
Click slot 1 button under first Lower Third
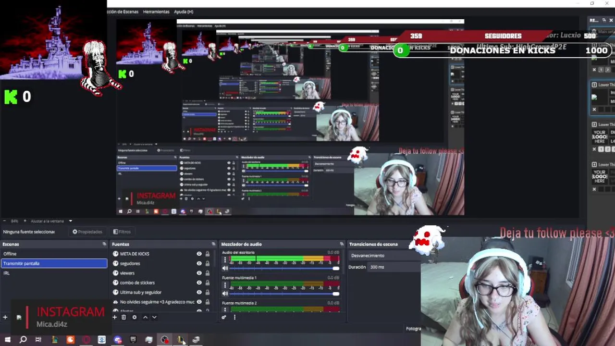pos(601,70)
